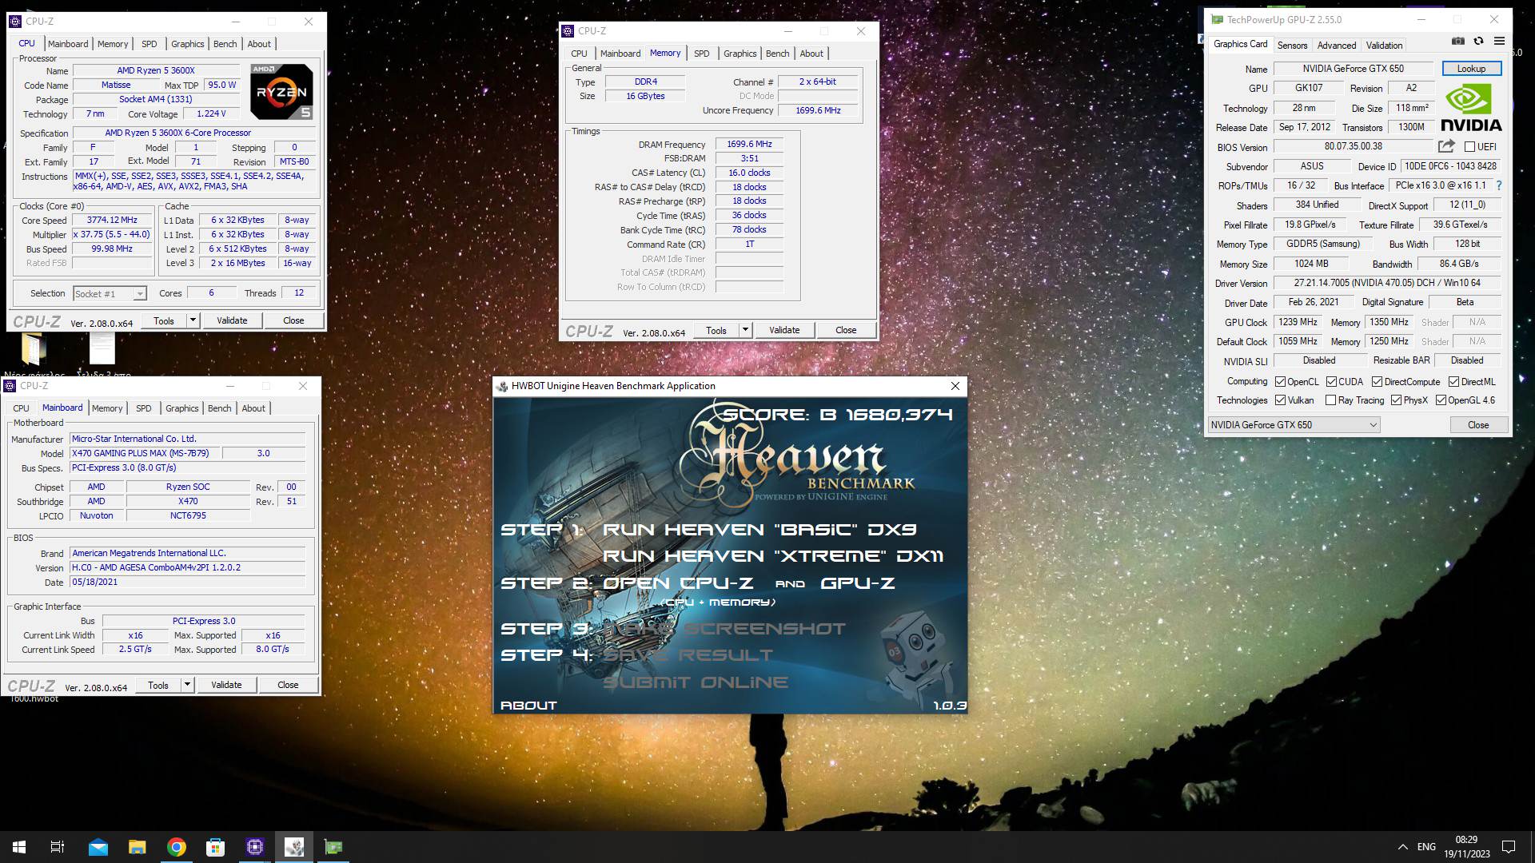
Task: Click About in the Heaven benchmark window
Action: click(x=528, y=706)
